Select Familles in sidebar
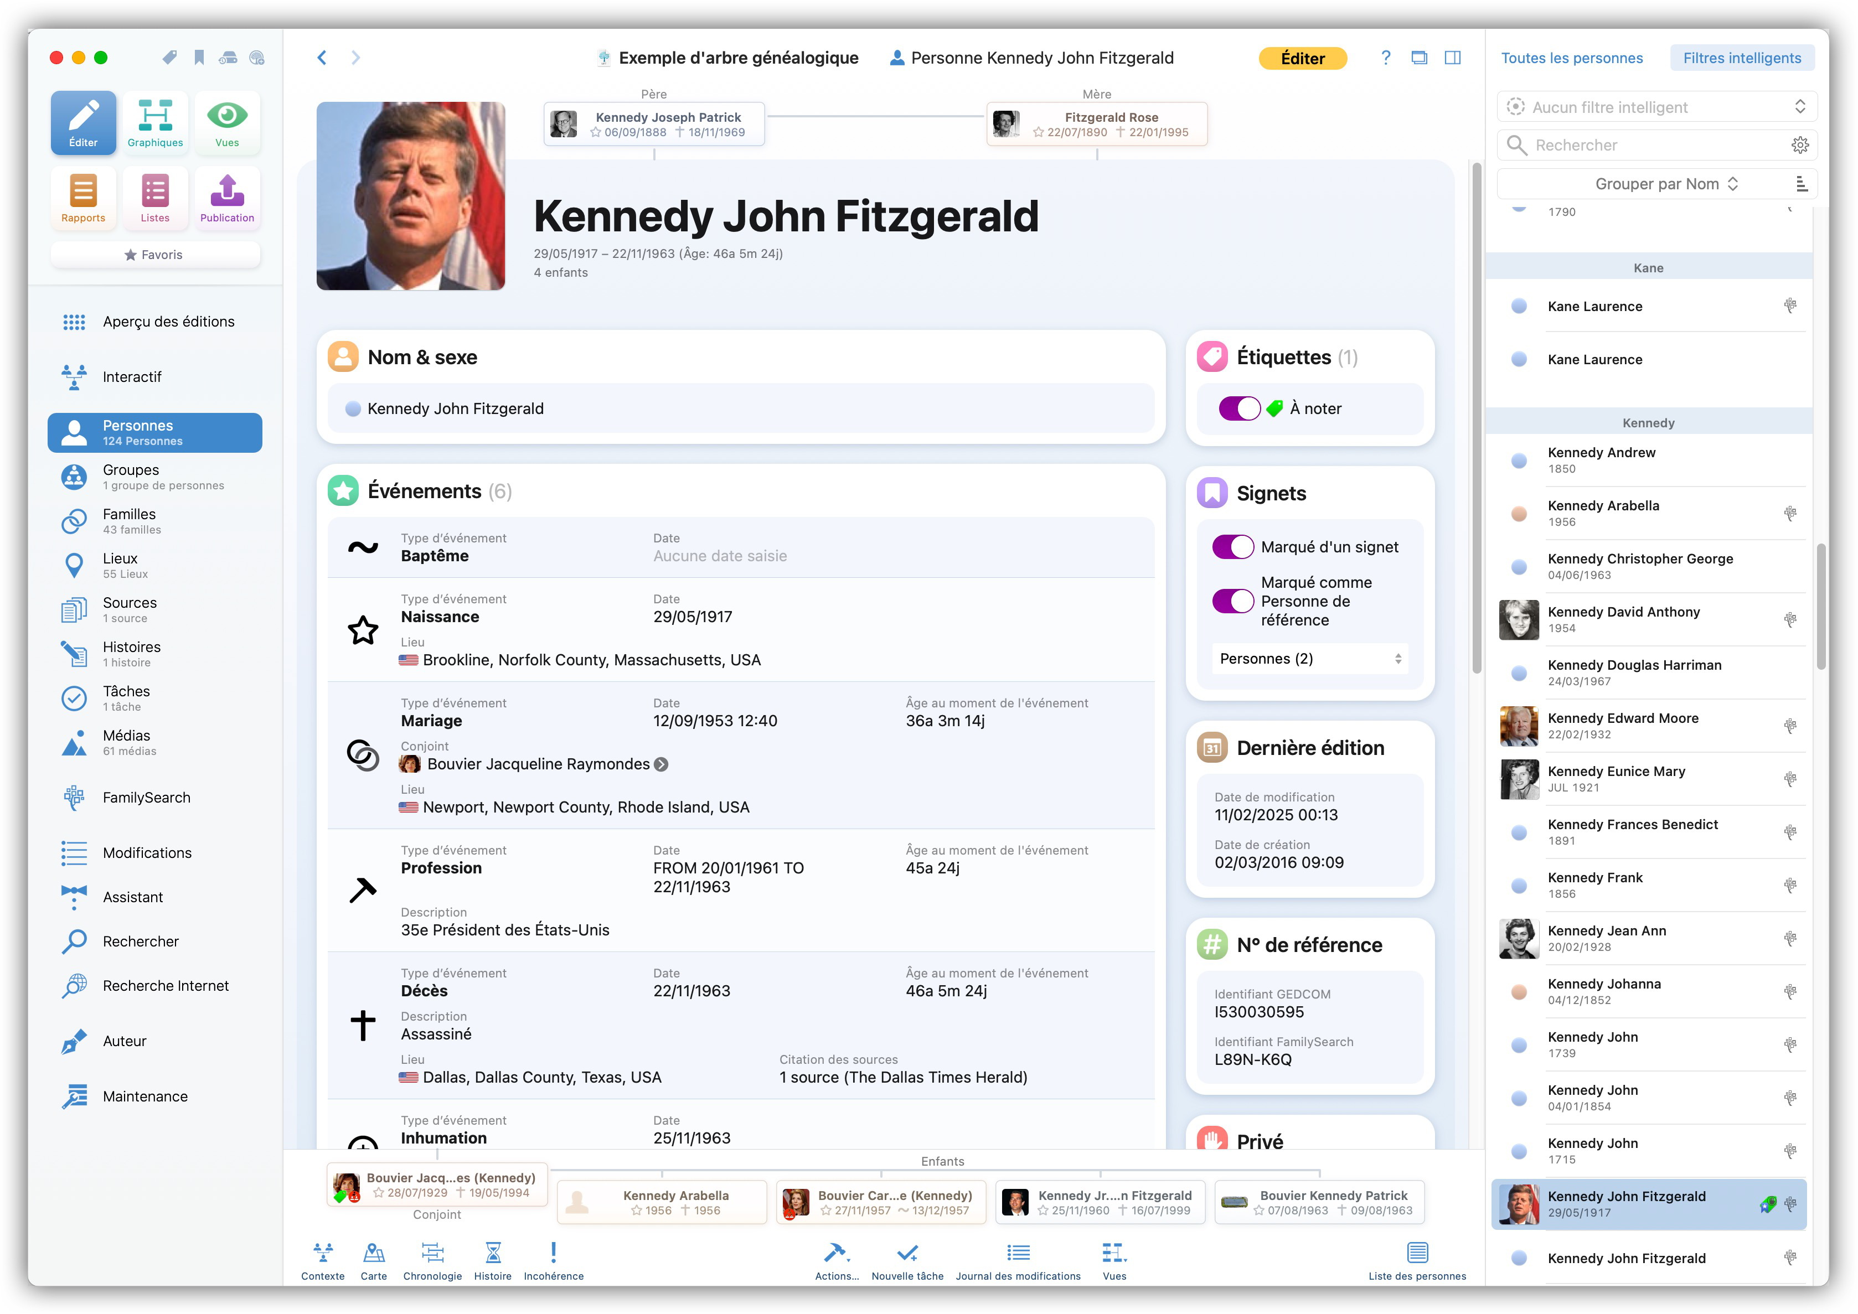The width and height of the screenshot is (1858, 1314). coord(154,521)
